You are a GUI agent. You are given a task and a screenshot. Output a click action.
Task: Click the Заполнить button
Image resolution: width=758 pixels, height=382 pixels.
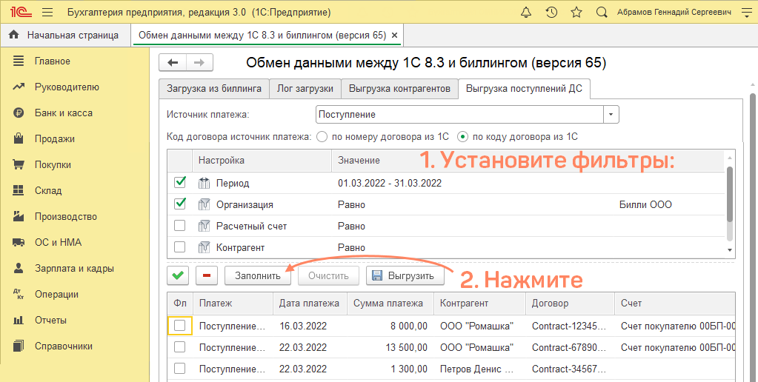[x=258, y=275]
